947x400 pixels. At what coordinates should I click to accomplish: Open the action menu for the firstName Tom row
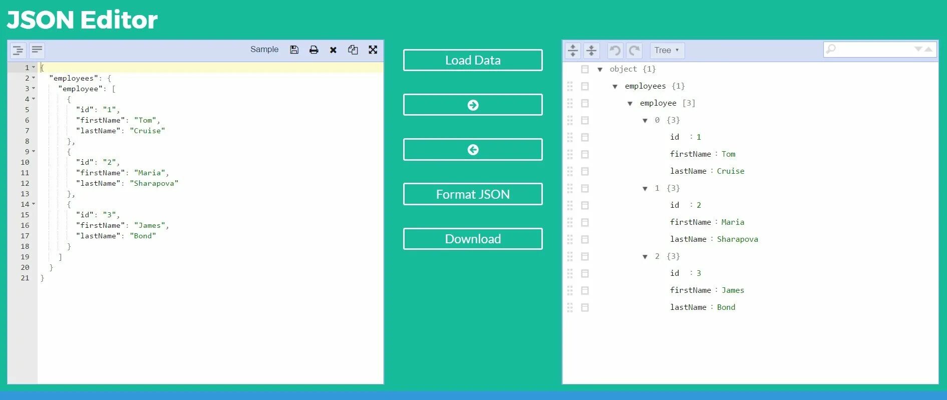pos(584,154)
